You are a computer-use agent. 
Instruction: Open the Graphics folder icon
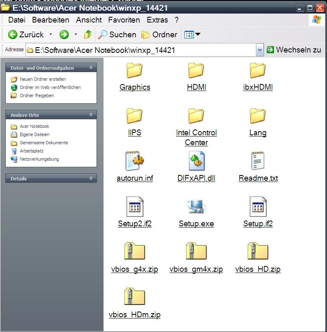coord(134,70)
